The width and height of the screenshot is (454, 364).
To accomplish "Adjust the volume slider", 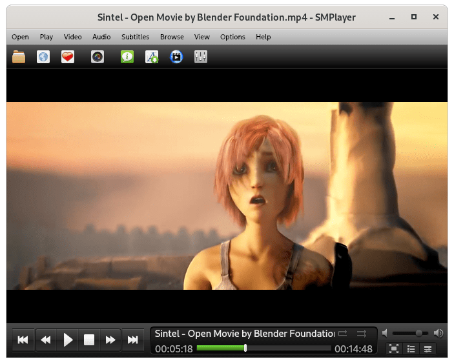I will (410, 333).
